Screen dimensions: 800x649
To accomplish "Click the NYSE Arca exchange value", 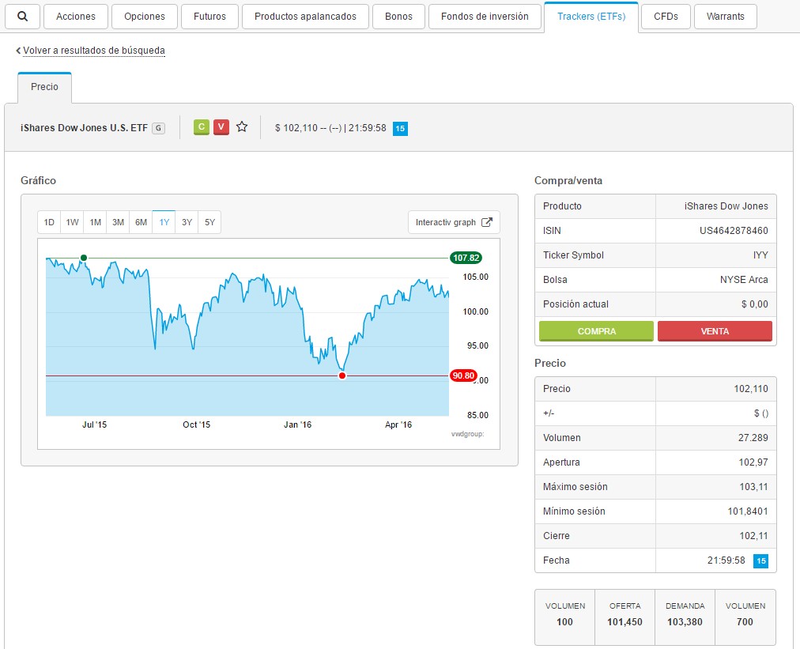I will coord(744,280).
